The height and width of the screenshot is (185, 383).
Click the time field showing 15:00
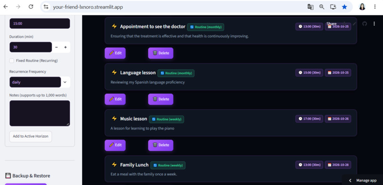click(40, 24)
